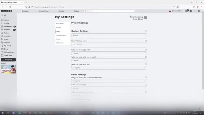Click help icon beside Who can chat with me
This screenshot has height=115, width=204.
tap(146, 64)
